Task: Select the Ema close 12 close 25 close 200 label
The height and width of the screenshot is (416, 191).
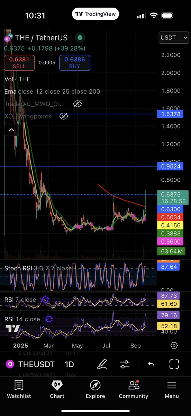Action: pyautogui.click(x=52, y=92)
